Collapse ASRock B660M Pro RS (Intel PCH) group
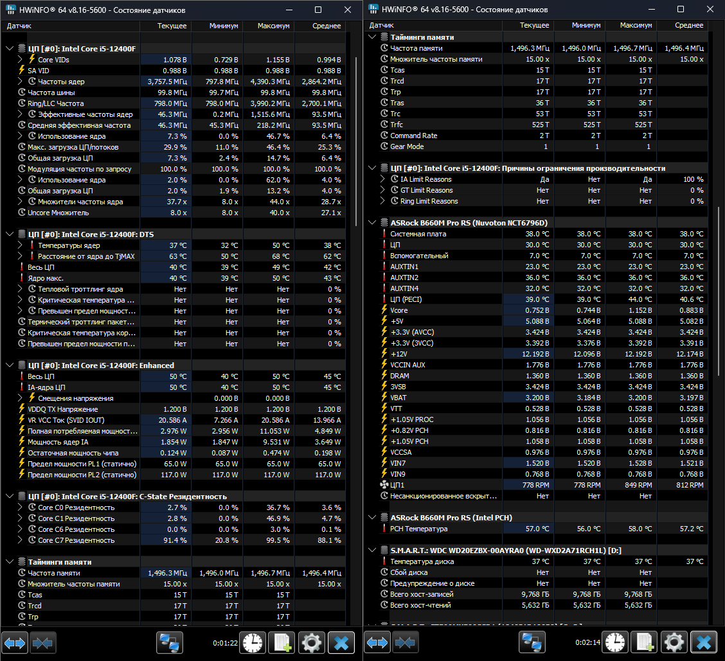This screenshot has height=661, width=725. pyautogui.click(x=371, y=517)
